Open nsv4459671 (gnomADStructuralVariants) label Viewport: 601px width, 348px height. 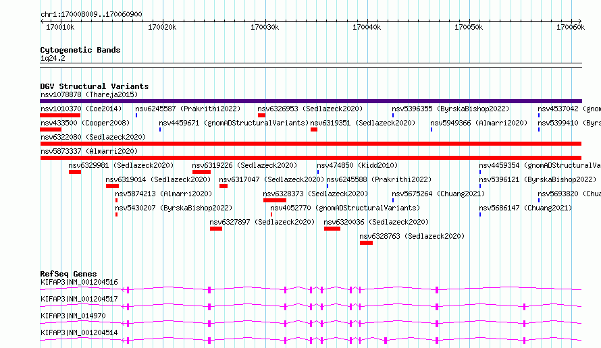click(x=234, y=123)
